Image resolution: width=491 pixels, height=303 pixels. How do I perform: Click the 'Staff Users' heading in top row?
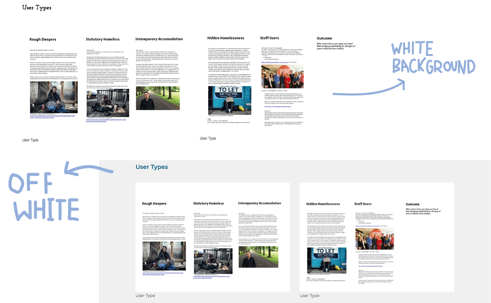(x=270, y=38)
